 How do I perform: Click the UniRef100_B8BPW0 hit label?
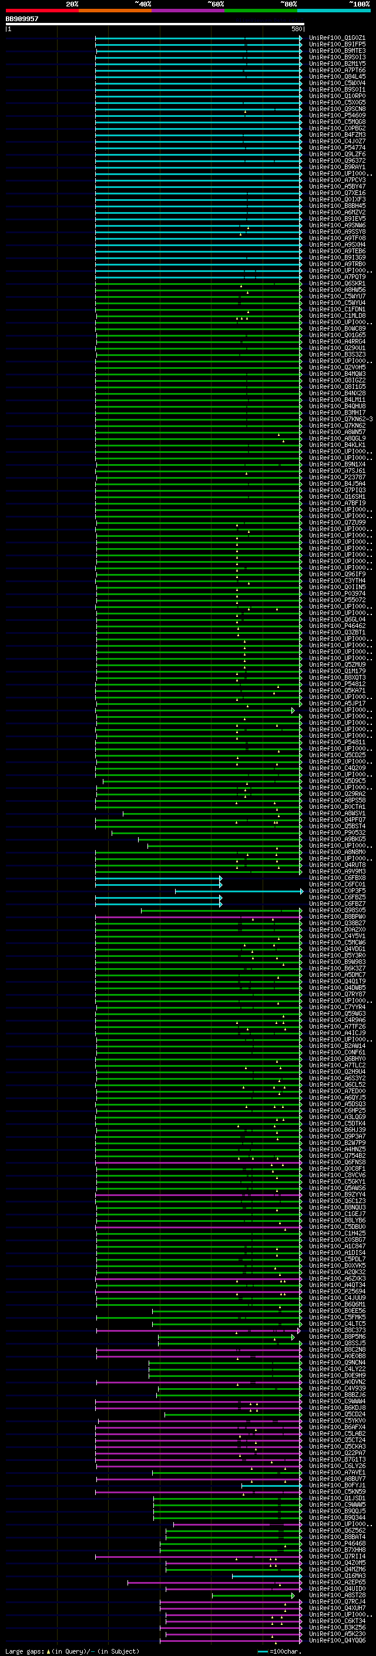pyautogui.click(x=337, y=917)
